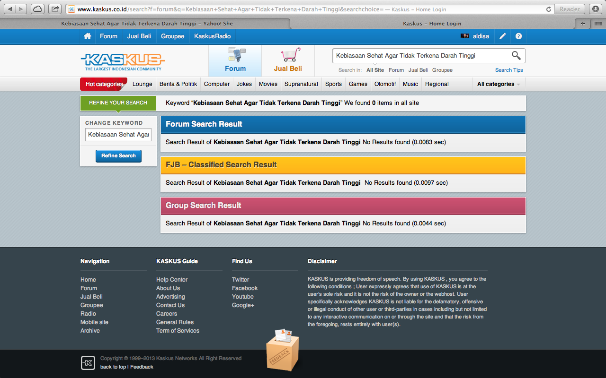Open the Lounge category

click(143, 84)
